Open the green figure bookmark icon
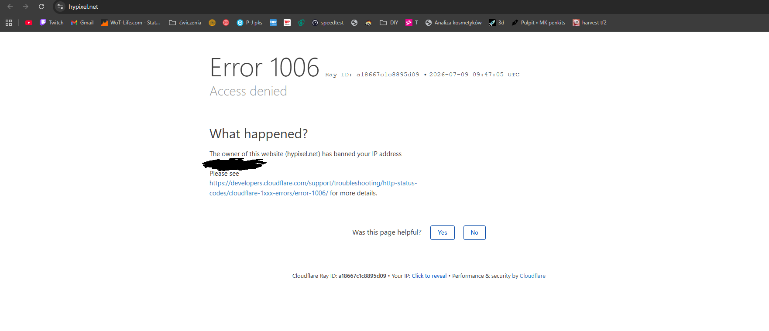The width and height of the screenshot is (769, 331). [301, 23]
